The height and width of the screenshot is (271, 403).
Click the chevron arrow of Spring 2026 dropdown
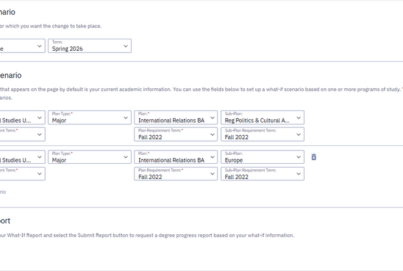click(125, 46)
